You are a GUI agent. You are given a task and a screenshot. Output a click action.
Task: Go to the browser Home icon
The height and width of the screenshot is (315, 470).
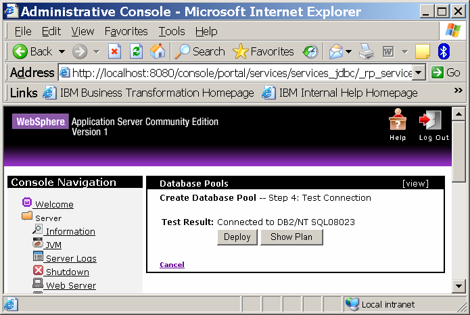(x=158, y=51)
